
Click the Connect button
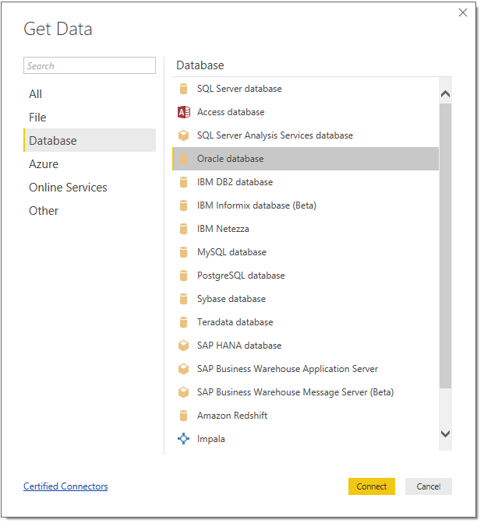pos(372,486)
